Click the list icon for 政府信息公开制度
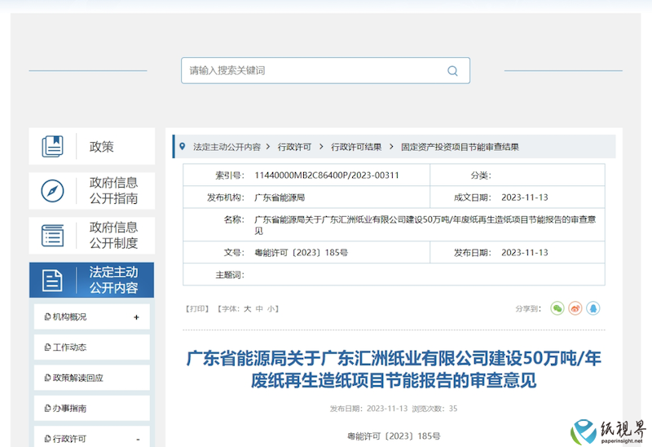Viewport: 652px width, 447px height. coord(52,235)
